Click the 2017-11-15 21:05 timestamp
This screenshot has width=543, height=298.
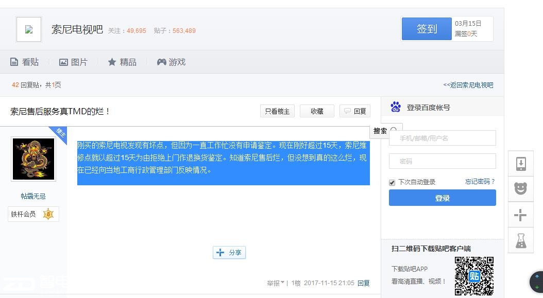[x=329, y=283]
